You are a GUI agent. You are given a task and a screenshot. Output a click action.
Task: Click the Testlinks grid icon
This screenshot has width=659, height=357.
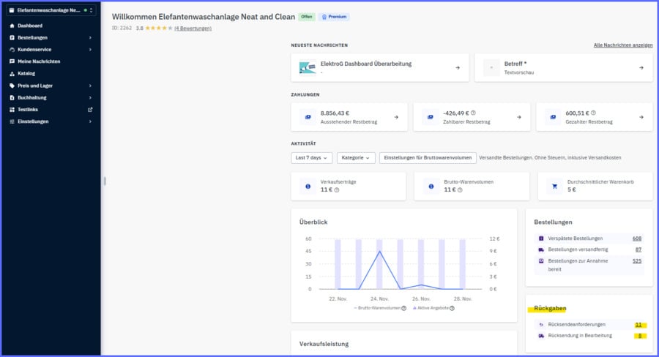[12, 110]
